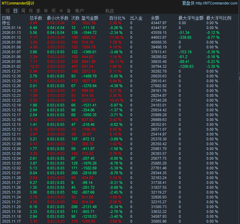Click trade count 407
Image resolution: width=240 pixels, height=224 pixels.
[x=74, y=66]
